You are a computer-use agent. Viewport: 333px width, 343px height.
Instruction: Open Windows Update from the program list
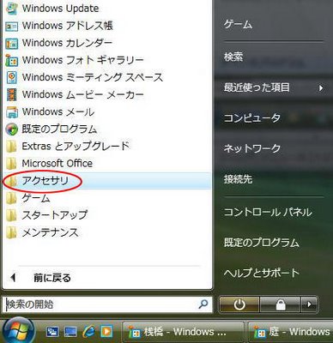(x=60, y=8)
